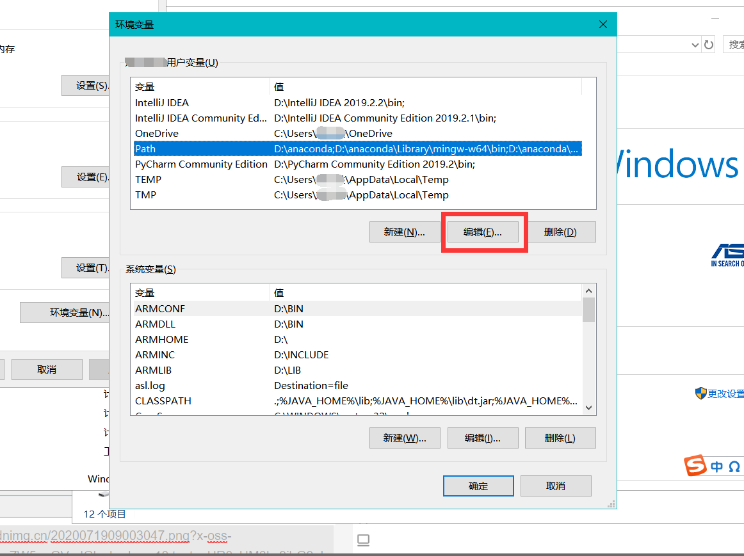Click 设置(E) in background dialog

tap(85, 177)
